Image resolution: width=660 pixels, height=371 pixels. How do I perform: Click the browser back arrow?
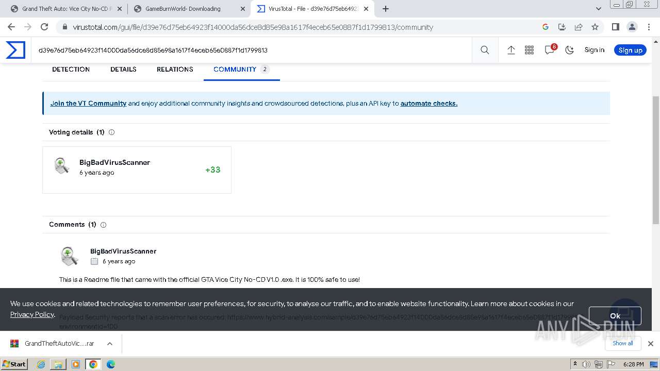pos(11,27)
